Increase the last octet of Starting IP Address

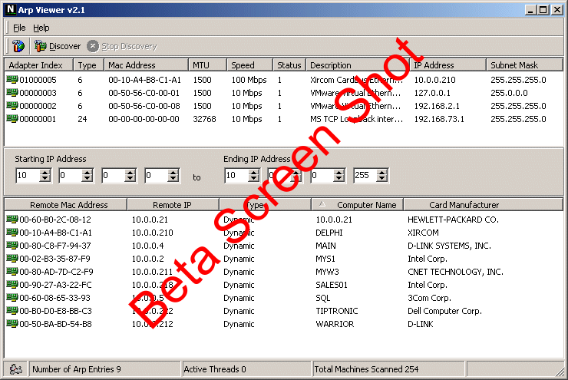click(x=174, y=172)
